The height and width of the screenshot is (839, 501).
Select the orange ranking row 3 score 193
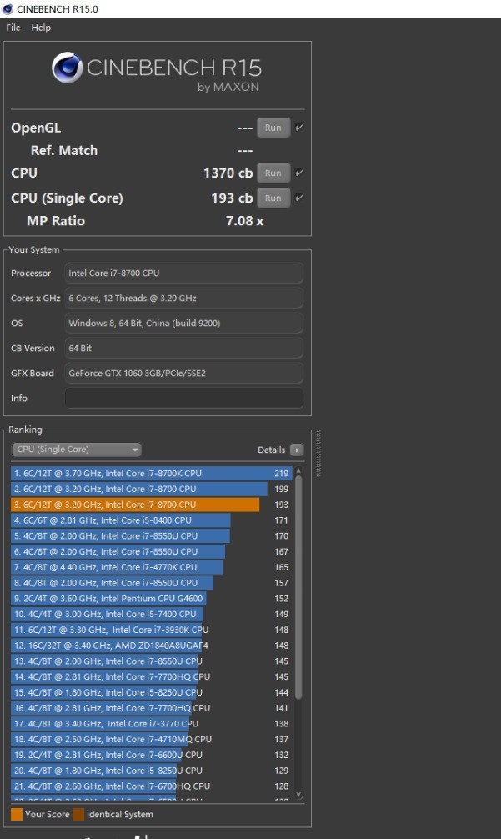pos(152,505)
